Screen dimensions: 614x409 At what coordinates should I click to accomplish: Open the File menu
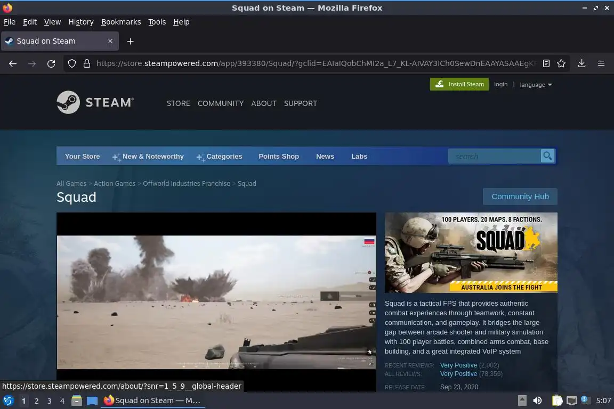[10, 22]
